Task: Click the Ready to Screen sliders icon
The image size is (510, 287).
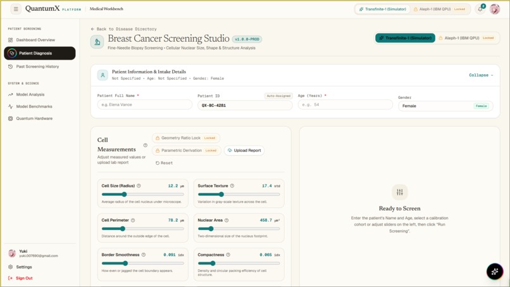Action: [400, 192]
